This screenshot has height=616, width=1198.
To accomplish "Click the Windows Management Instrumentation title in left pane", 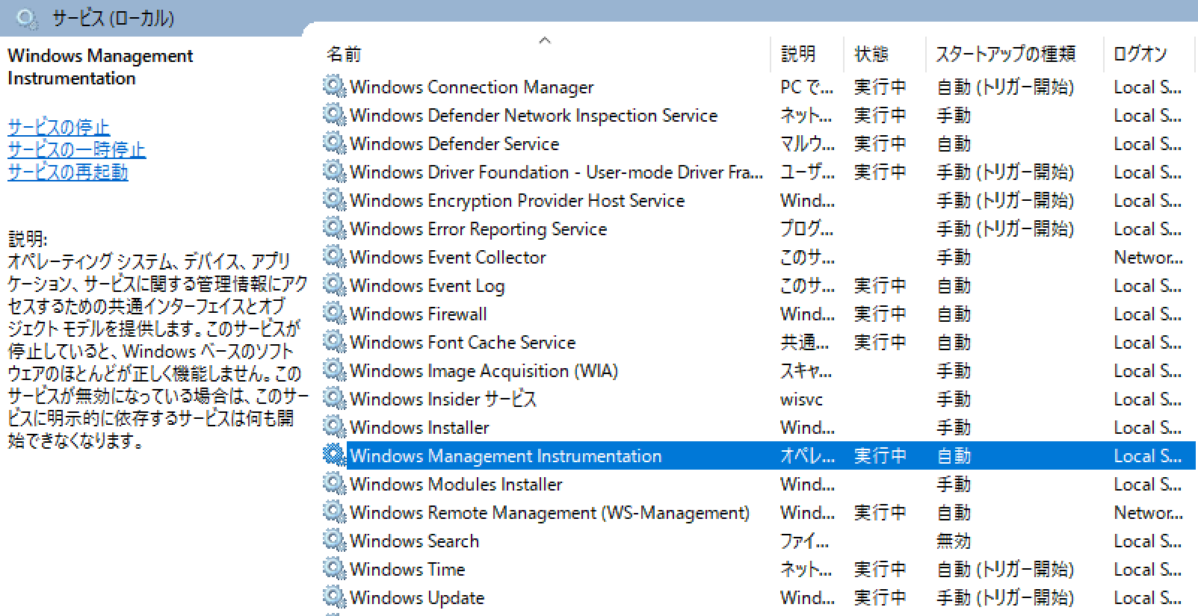I will click(100, 67).
